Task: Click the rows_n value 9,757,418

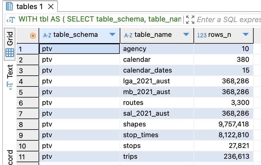Action: [x=224, y=124]
